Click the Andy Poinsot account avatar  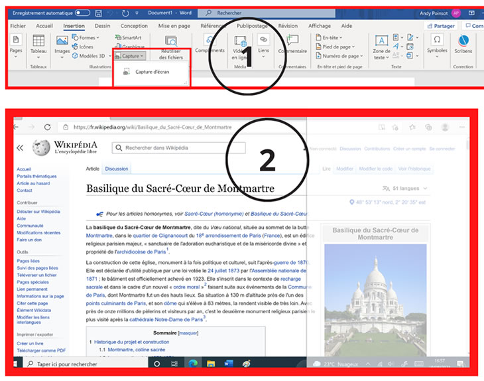pos(456,13)
